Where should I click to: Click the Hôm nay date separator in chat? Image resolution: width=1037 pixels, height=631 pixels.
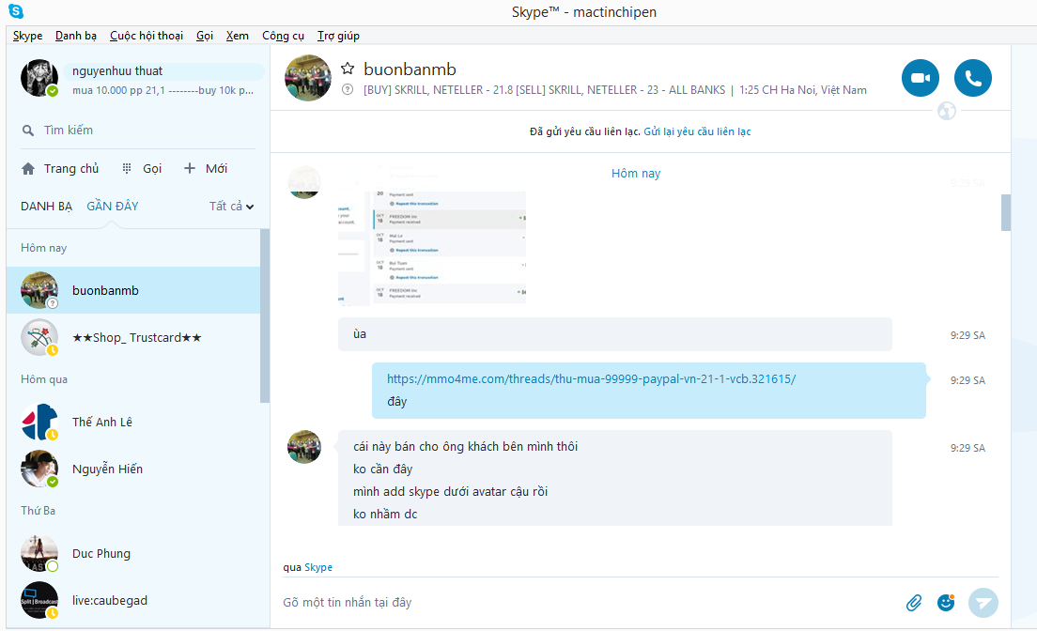(x=636, y=174)
